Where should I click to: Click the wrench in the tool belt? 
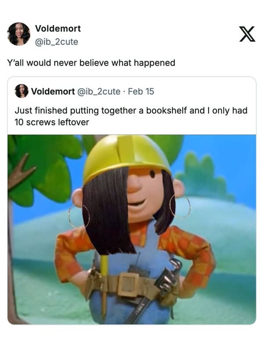pyautogui.click(x=164, y=284)
